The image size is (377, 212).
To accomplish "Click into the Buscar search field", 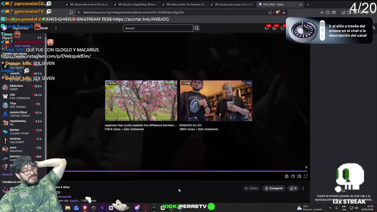I will click(x=158, y=28).
